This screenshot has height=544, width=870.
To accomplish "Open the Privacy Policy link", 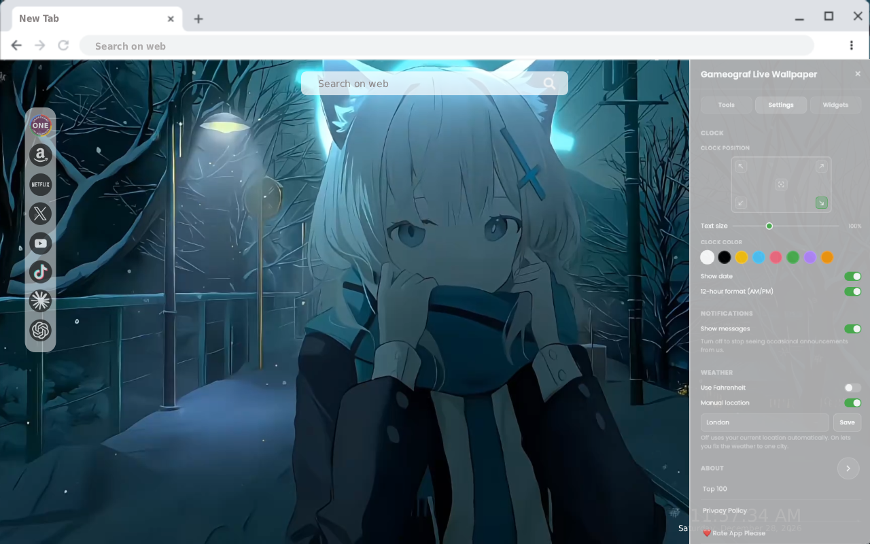I will (725, 511).
